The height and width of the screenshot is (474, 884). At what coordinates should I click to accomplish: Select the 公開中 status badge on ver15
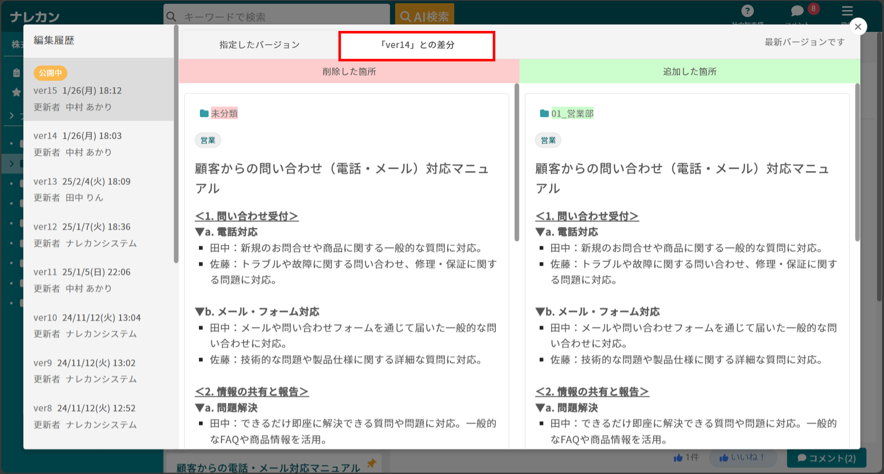(x=50, y=73)
